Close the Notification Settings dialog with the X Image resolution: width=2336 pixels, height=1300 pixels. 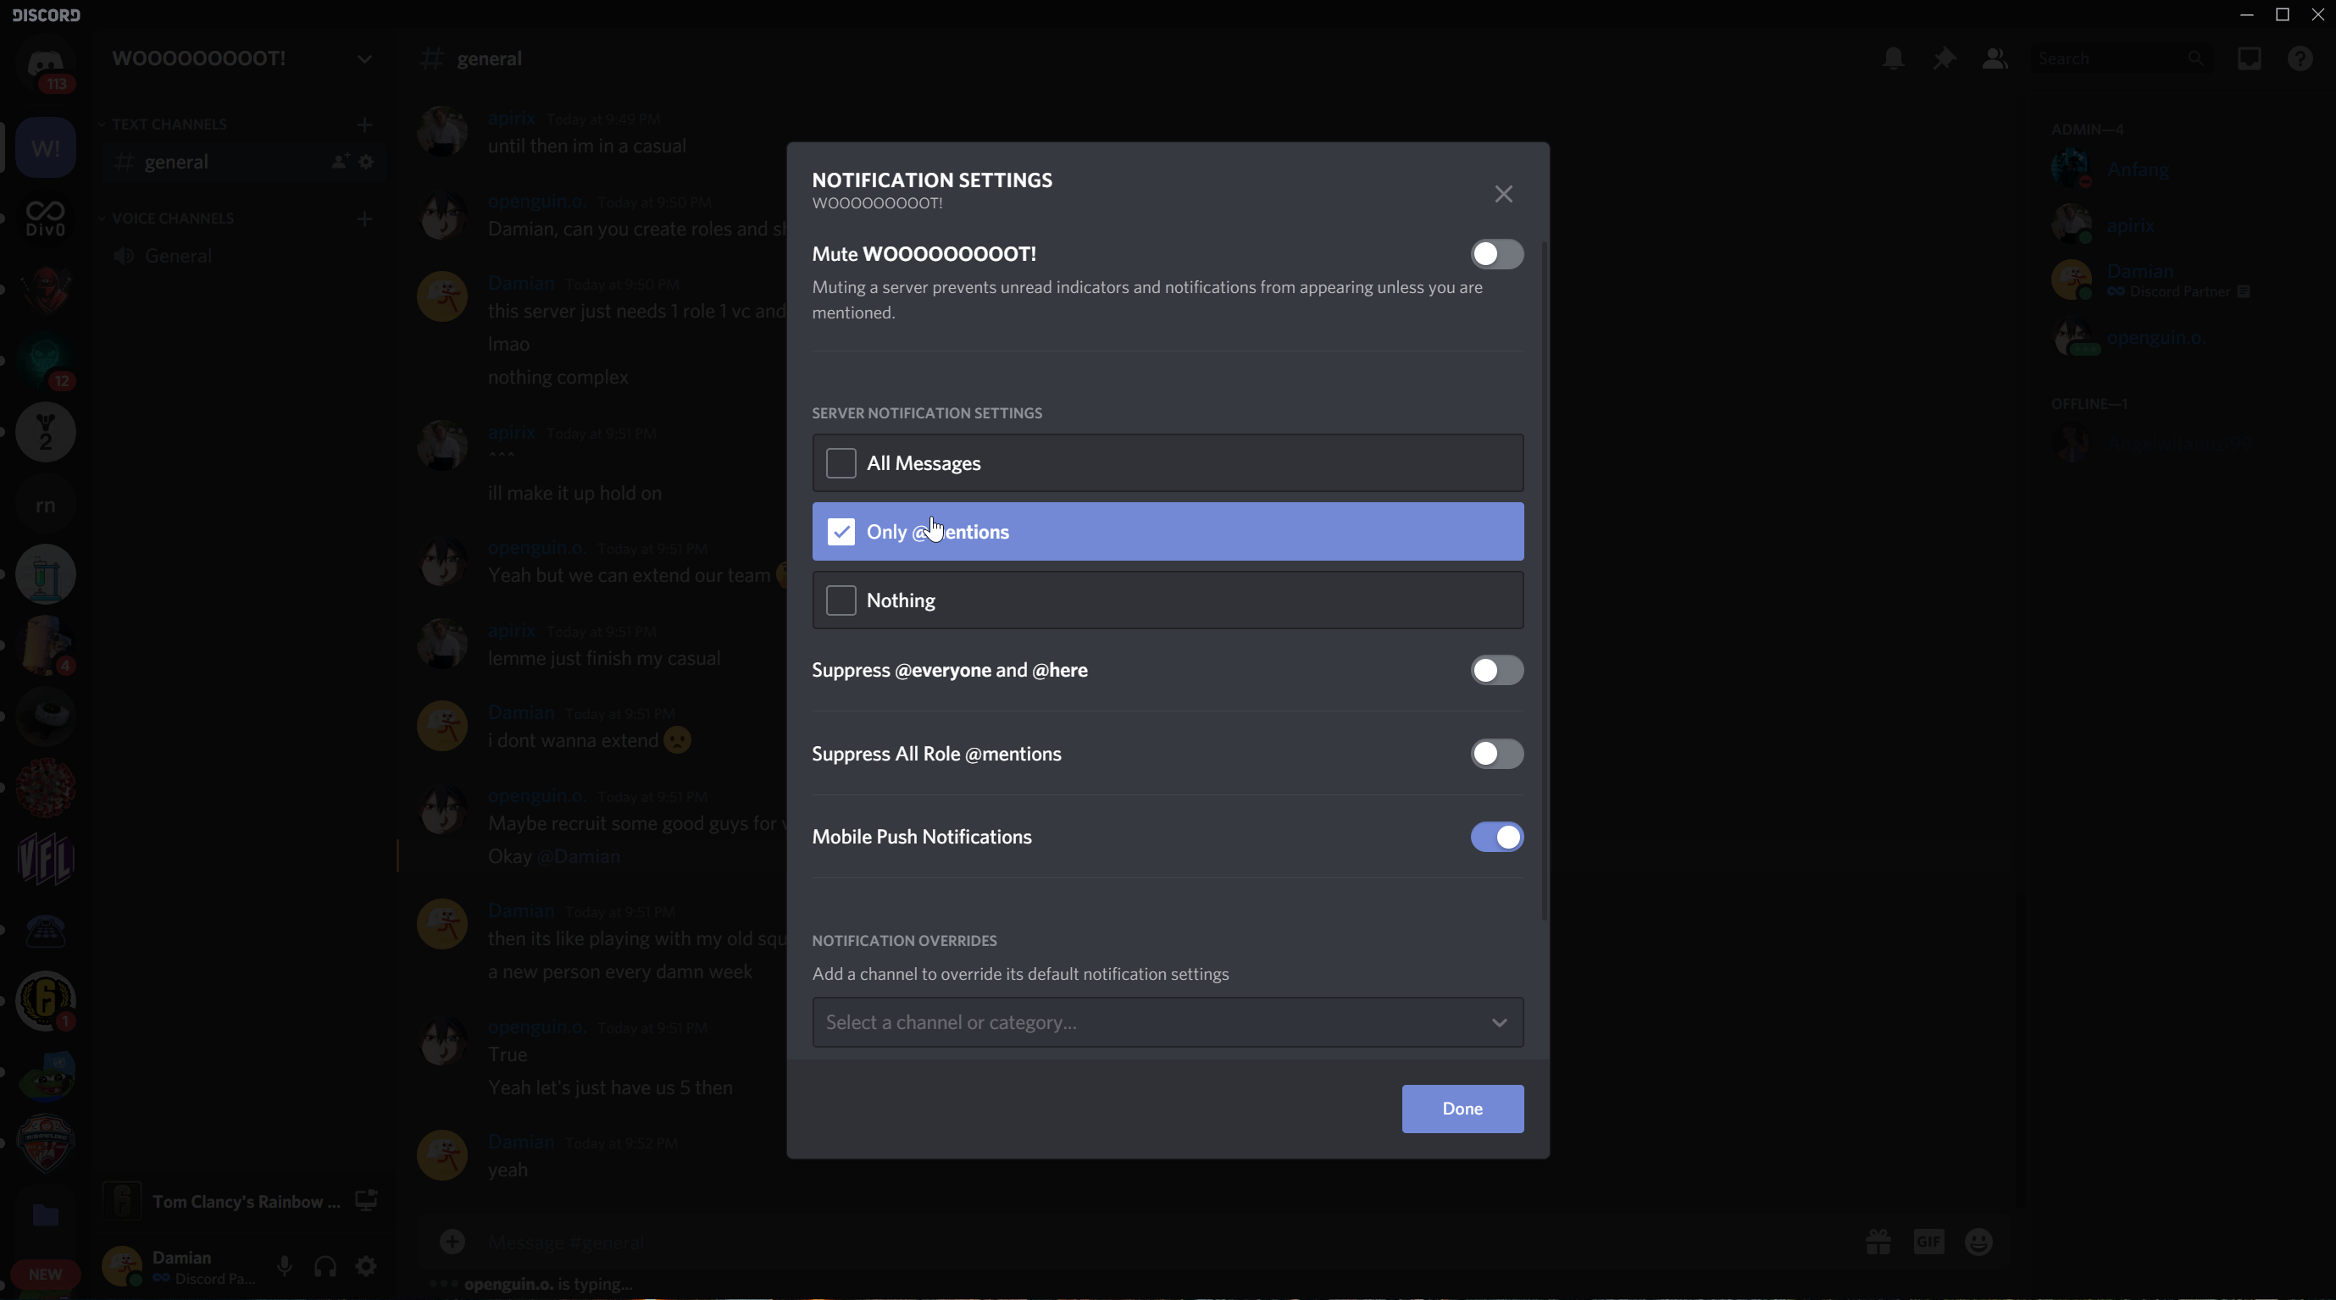point(1503,194)
